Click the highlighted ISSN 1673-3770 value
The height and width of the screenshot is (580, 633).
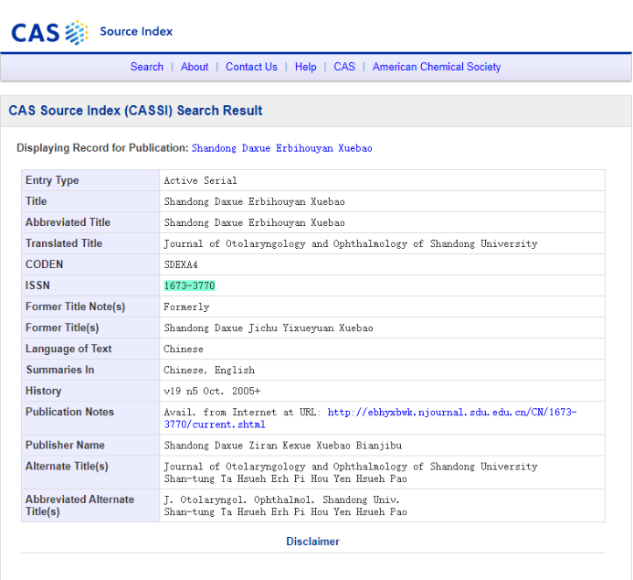189,286
